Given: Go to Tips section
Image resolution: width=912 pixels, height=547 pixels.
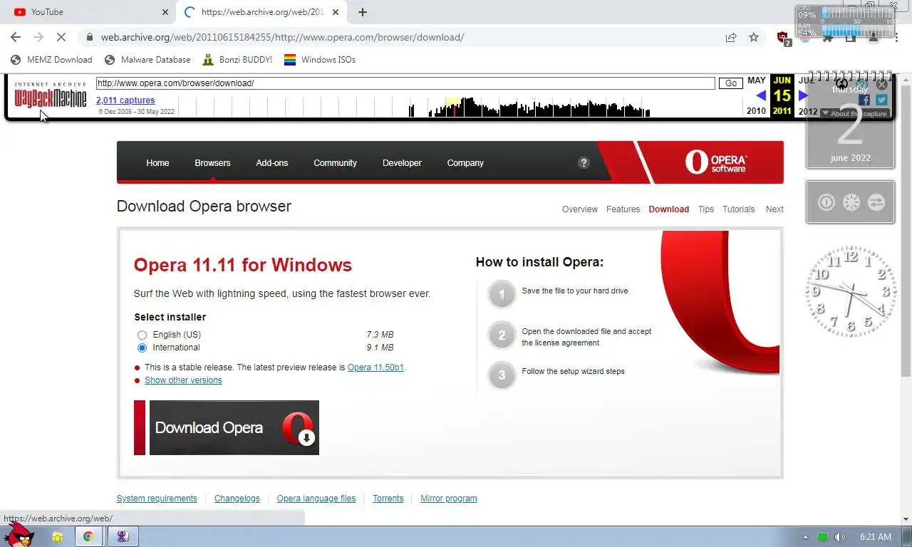Looking at the screenshot, I should 706,209.
